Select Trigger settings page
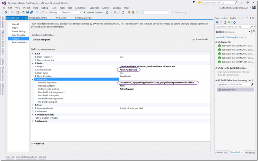 pyautogui.click(x=15, y=28)
